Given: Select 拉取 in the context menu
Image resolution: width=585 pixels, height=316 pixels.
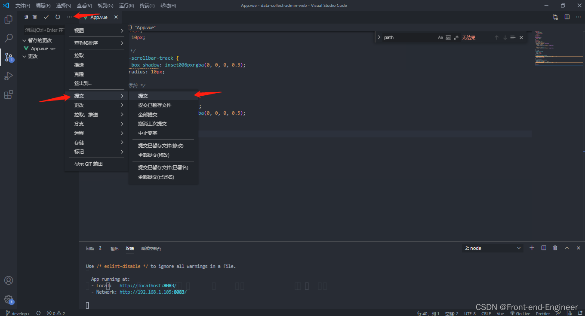Looking at the screenshot, I should [96, 55].
